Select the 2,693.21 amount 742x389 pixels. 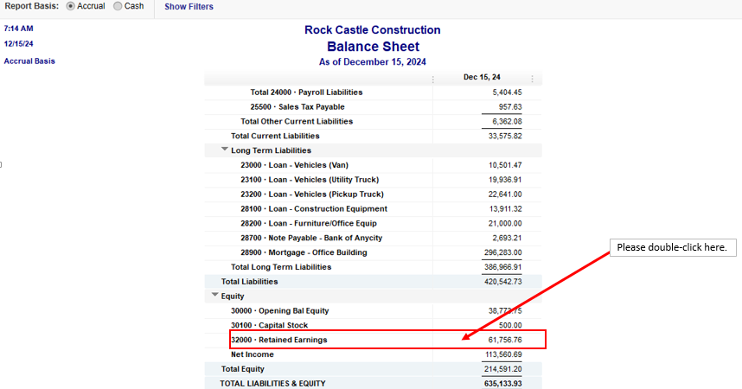[507, 238]
